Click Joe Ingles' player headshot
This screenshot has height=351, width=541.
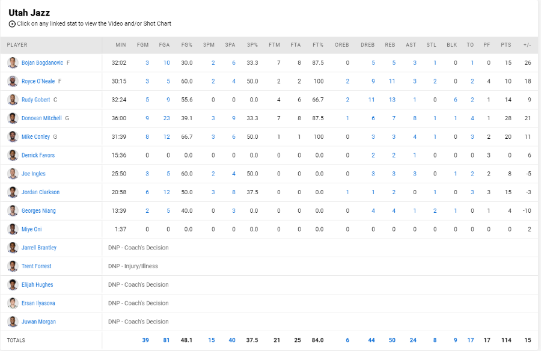pos(13,174)
